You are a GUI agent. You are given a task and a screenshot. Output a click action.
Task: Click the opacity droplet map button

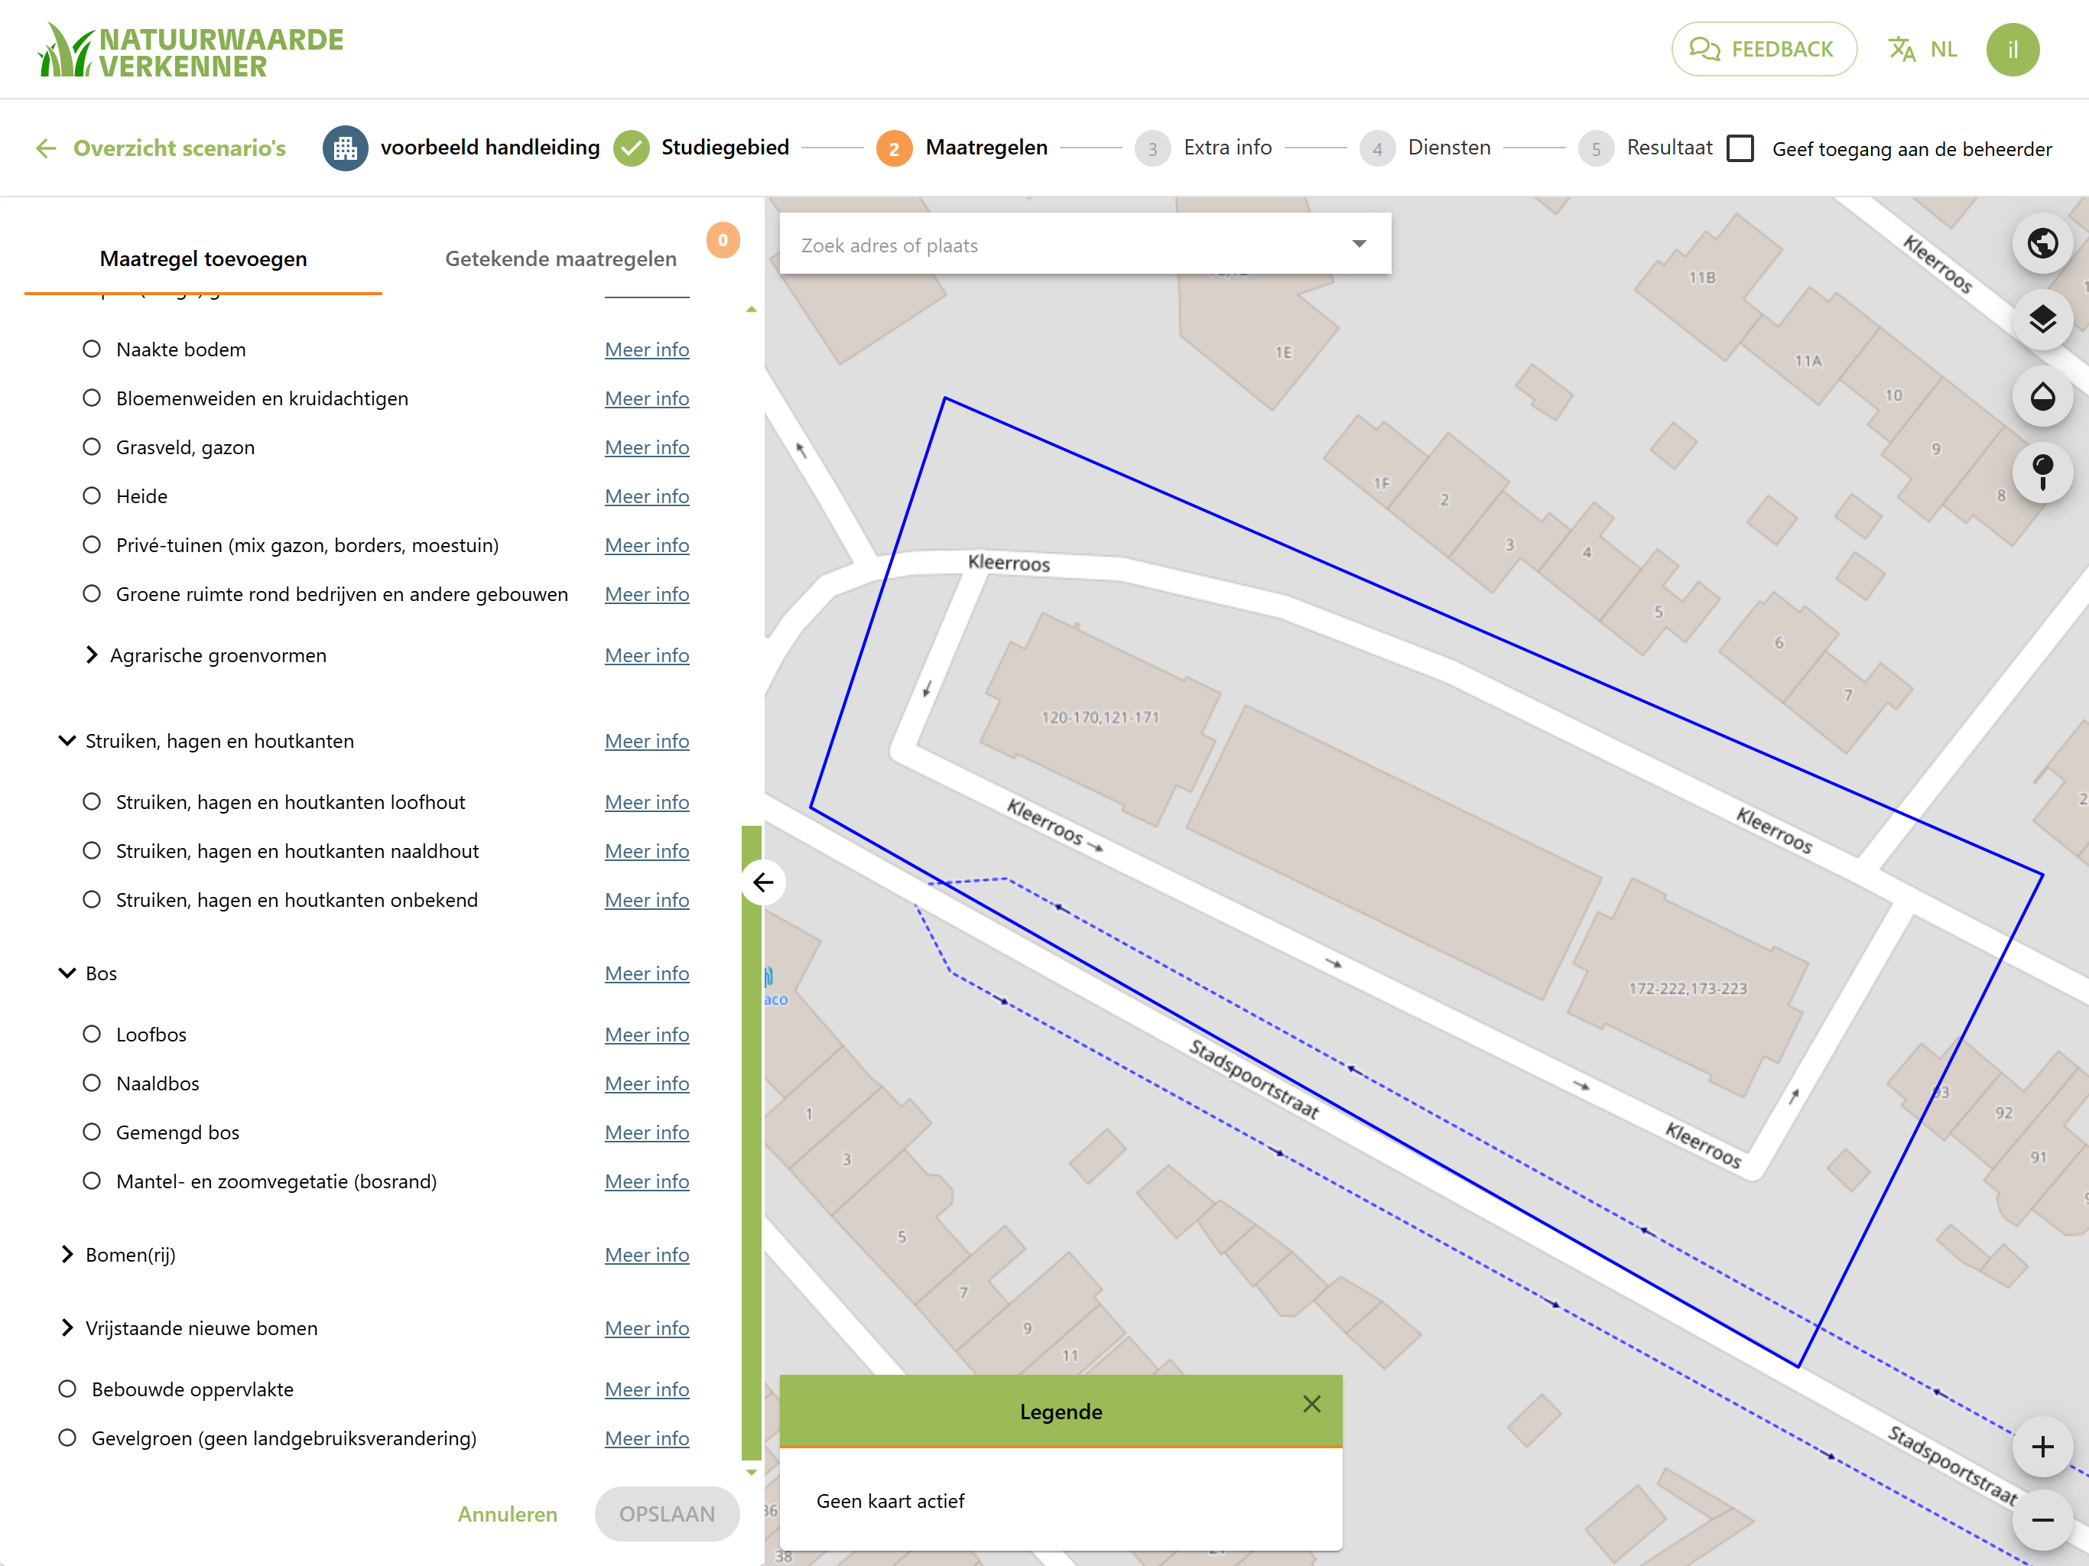(x=2042, y=397)
